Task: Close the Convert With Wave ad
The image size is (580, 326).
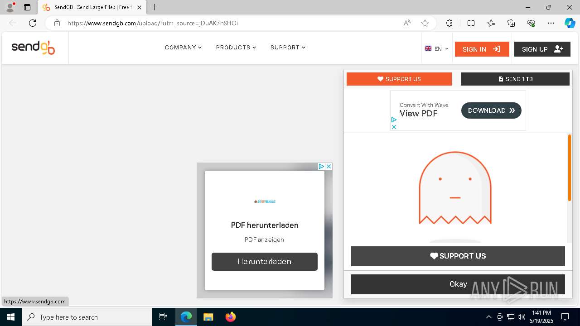Action: [x=394, y=127]
